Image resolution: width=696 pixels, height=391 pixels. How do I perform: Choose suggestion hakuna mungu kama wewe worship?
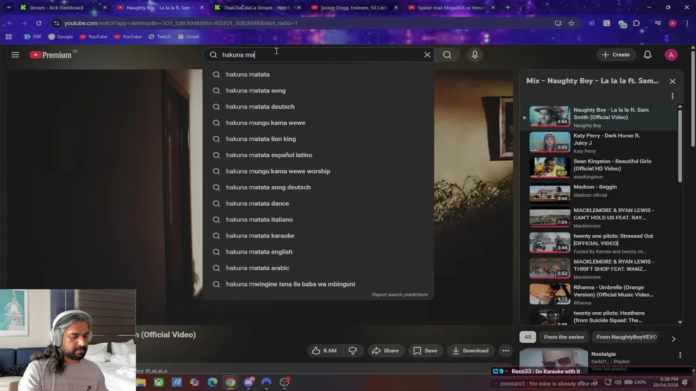pyautogui.click(x=319, y=172)
